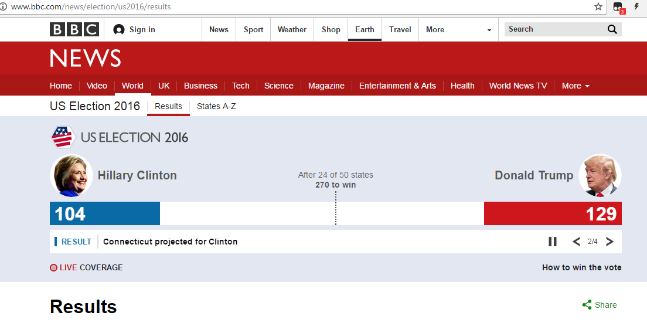The image size is (647, 326).
Task: Open the browser extension icon with badge 3
Action: point(618,8)
